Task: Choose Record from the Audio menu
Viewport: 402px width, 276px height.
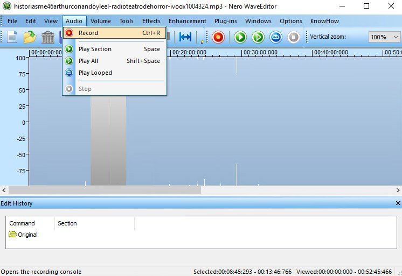Action: (114, 33)
